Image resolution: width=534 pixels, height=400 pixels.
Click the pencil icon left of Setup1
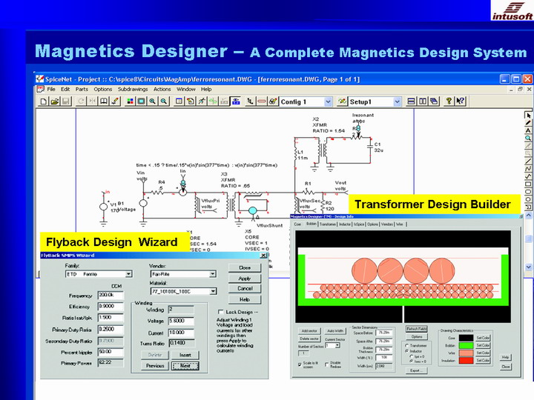click(342, 101)
